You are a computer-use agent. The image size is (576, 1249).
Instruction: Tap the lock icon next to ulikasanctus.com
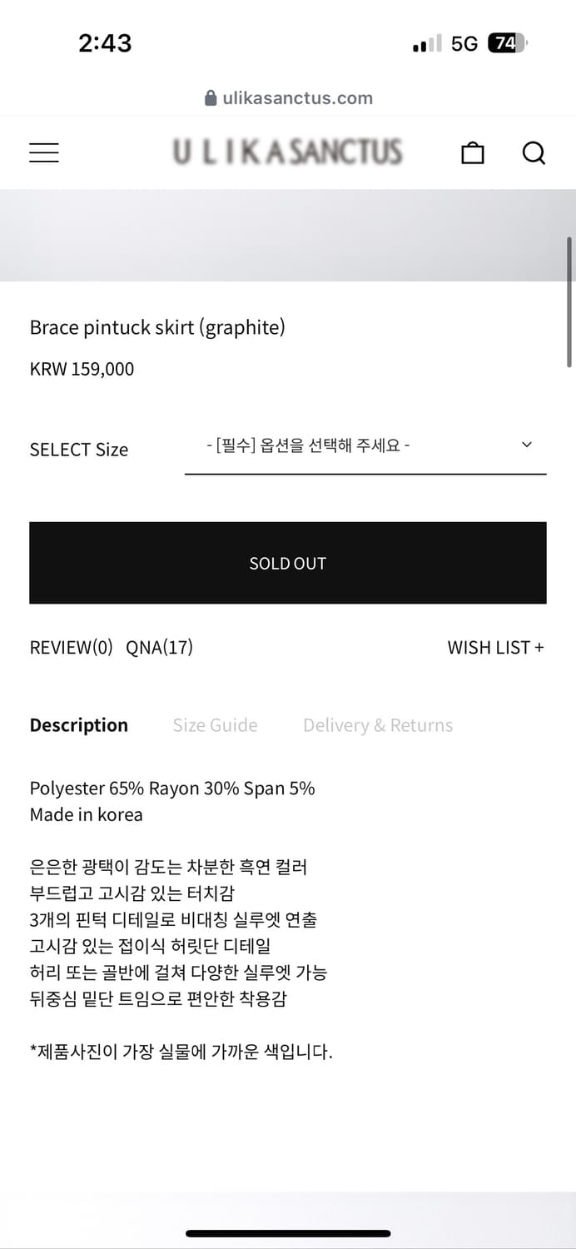[x=209, y=98]
